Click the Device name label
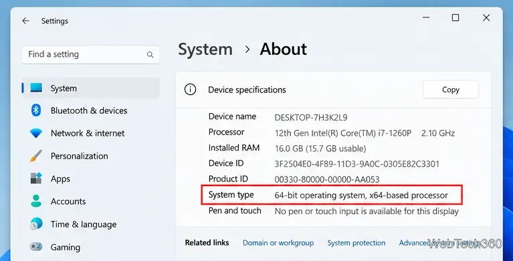 click(232, 116)
